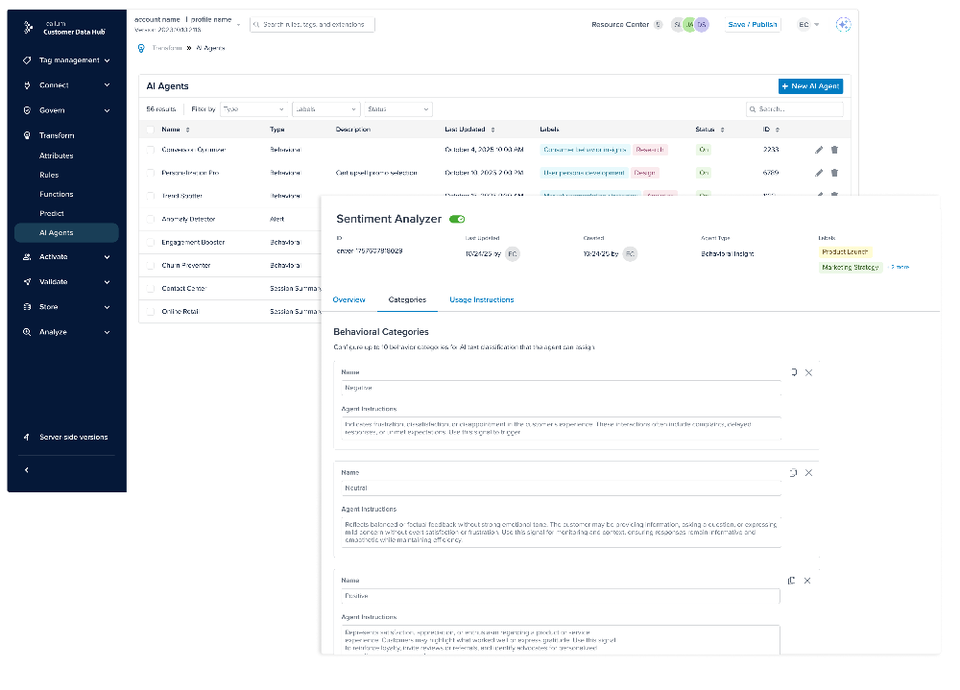Edit the Conversion Optimizer agent with the pencil icon

[818, 149]
